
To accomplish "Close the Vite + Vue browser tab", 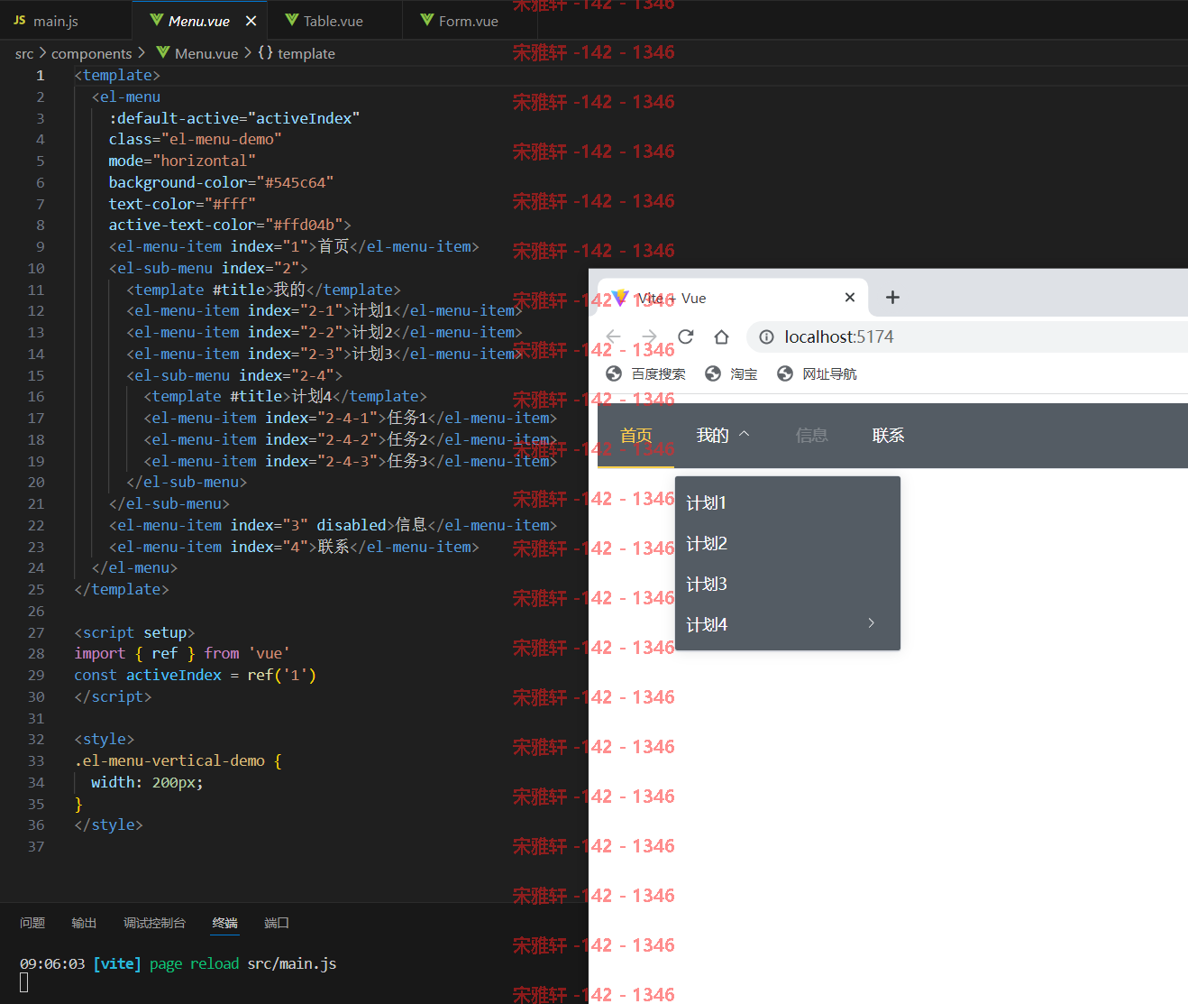I will click(849, 297).
